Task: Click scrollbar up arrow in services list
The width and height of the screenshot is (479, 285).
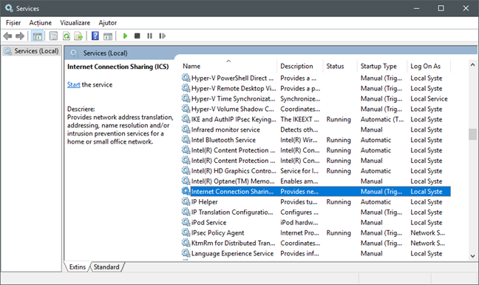Action: [x=472, y=64]
